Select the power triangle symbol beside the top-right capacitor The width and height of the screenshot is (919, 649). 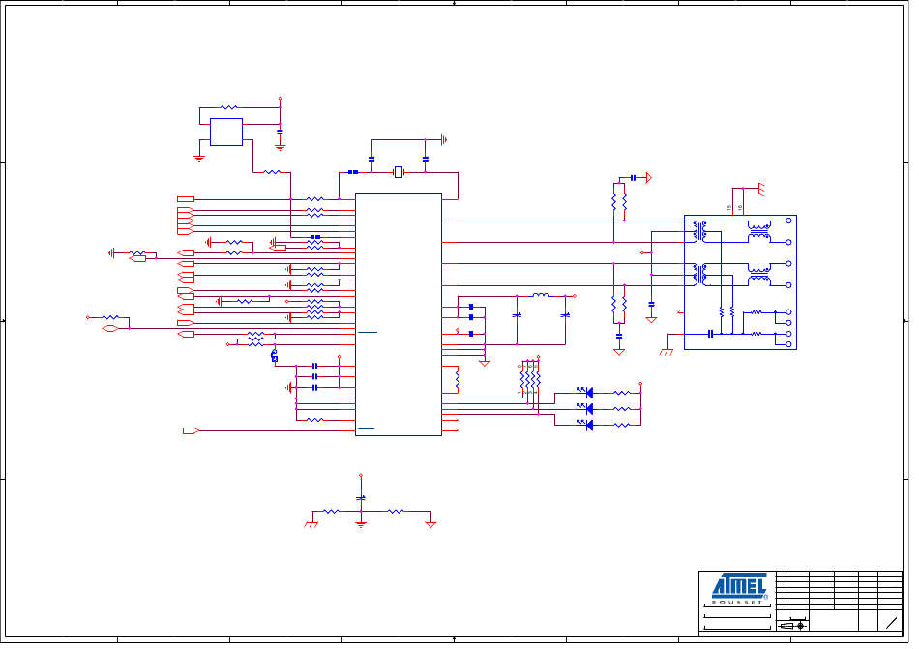[x=649, y=177]
